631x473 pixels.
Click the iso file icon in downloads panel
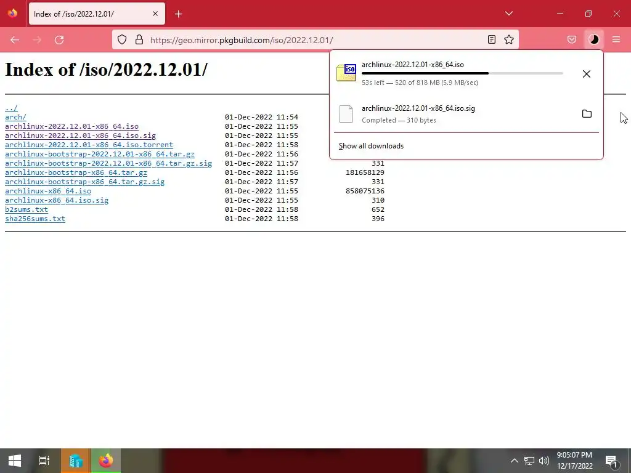[x=346, y=73]
